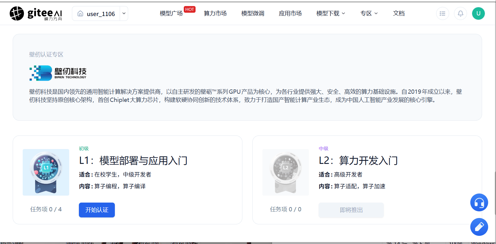496x244 pixels.
Task: Click the 壁仞认证专区 heading
Action: click(x=46, y=54)
